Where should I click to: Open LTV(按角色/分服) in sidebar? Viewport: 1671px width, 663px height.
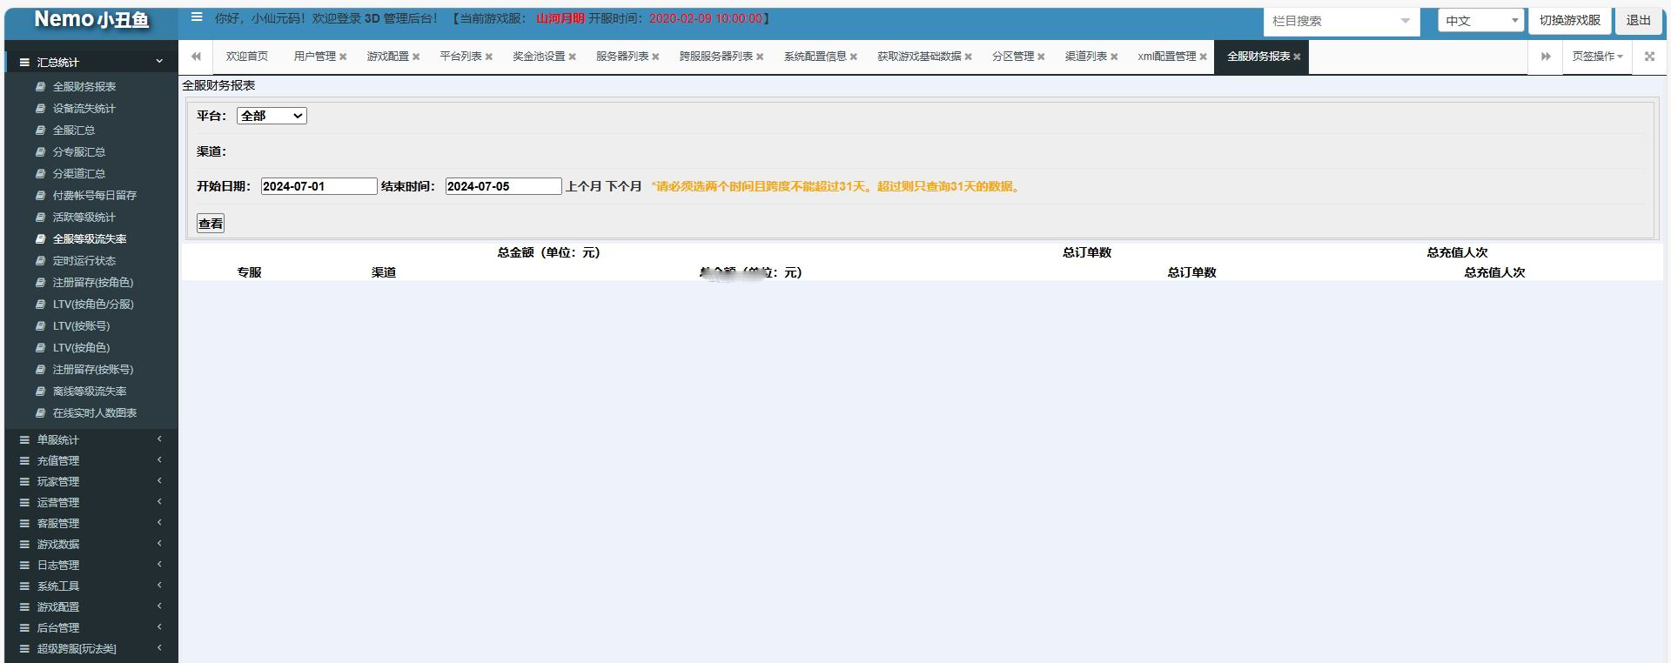pos(93,305)
